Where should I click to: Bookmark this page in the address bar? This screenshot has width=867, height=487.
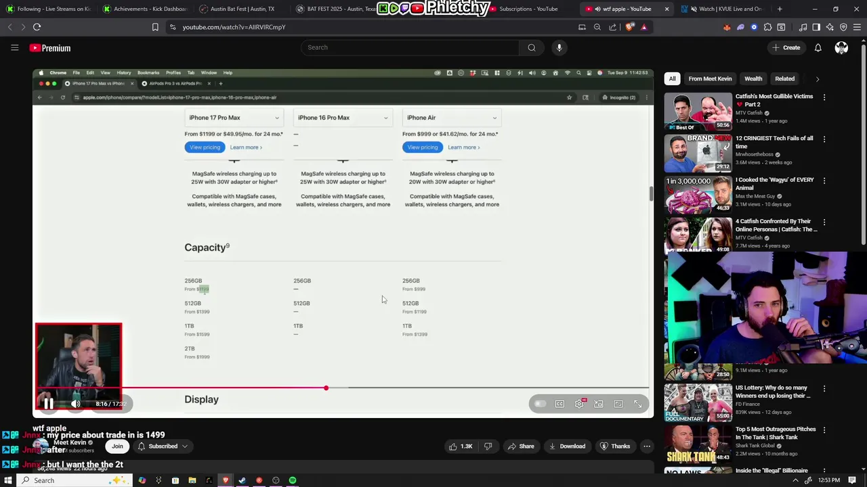[155, 27]
